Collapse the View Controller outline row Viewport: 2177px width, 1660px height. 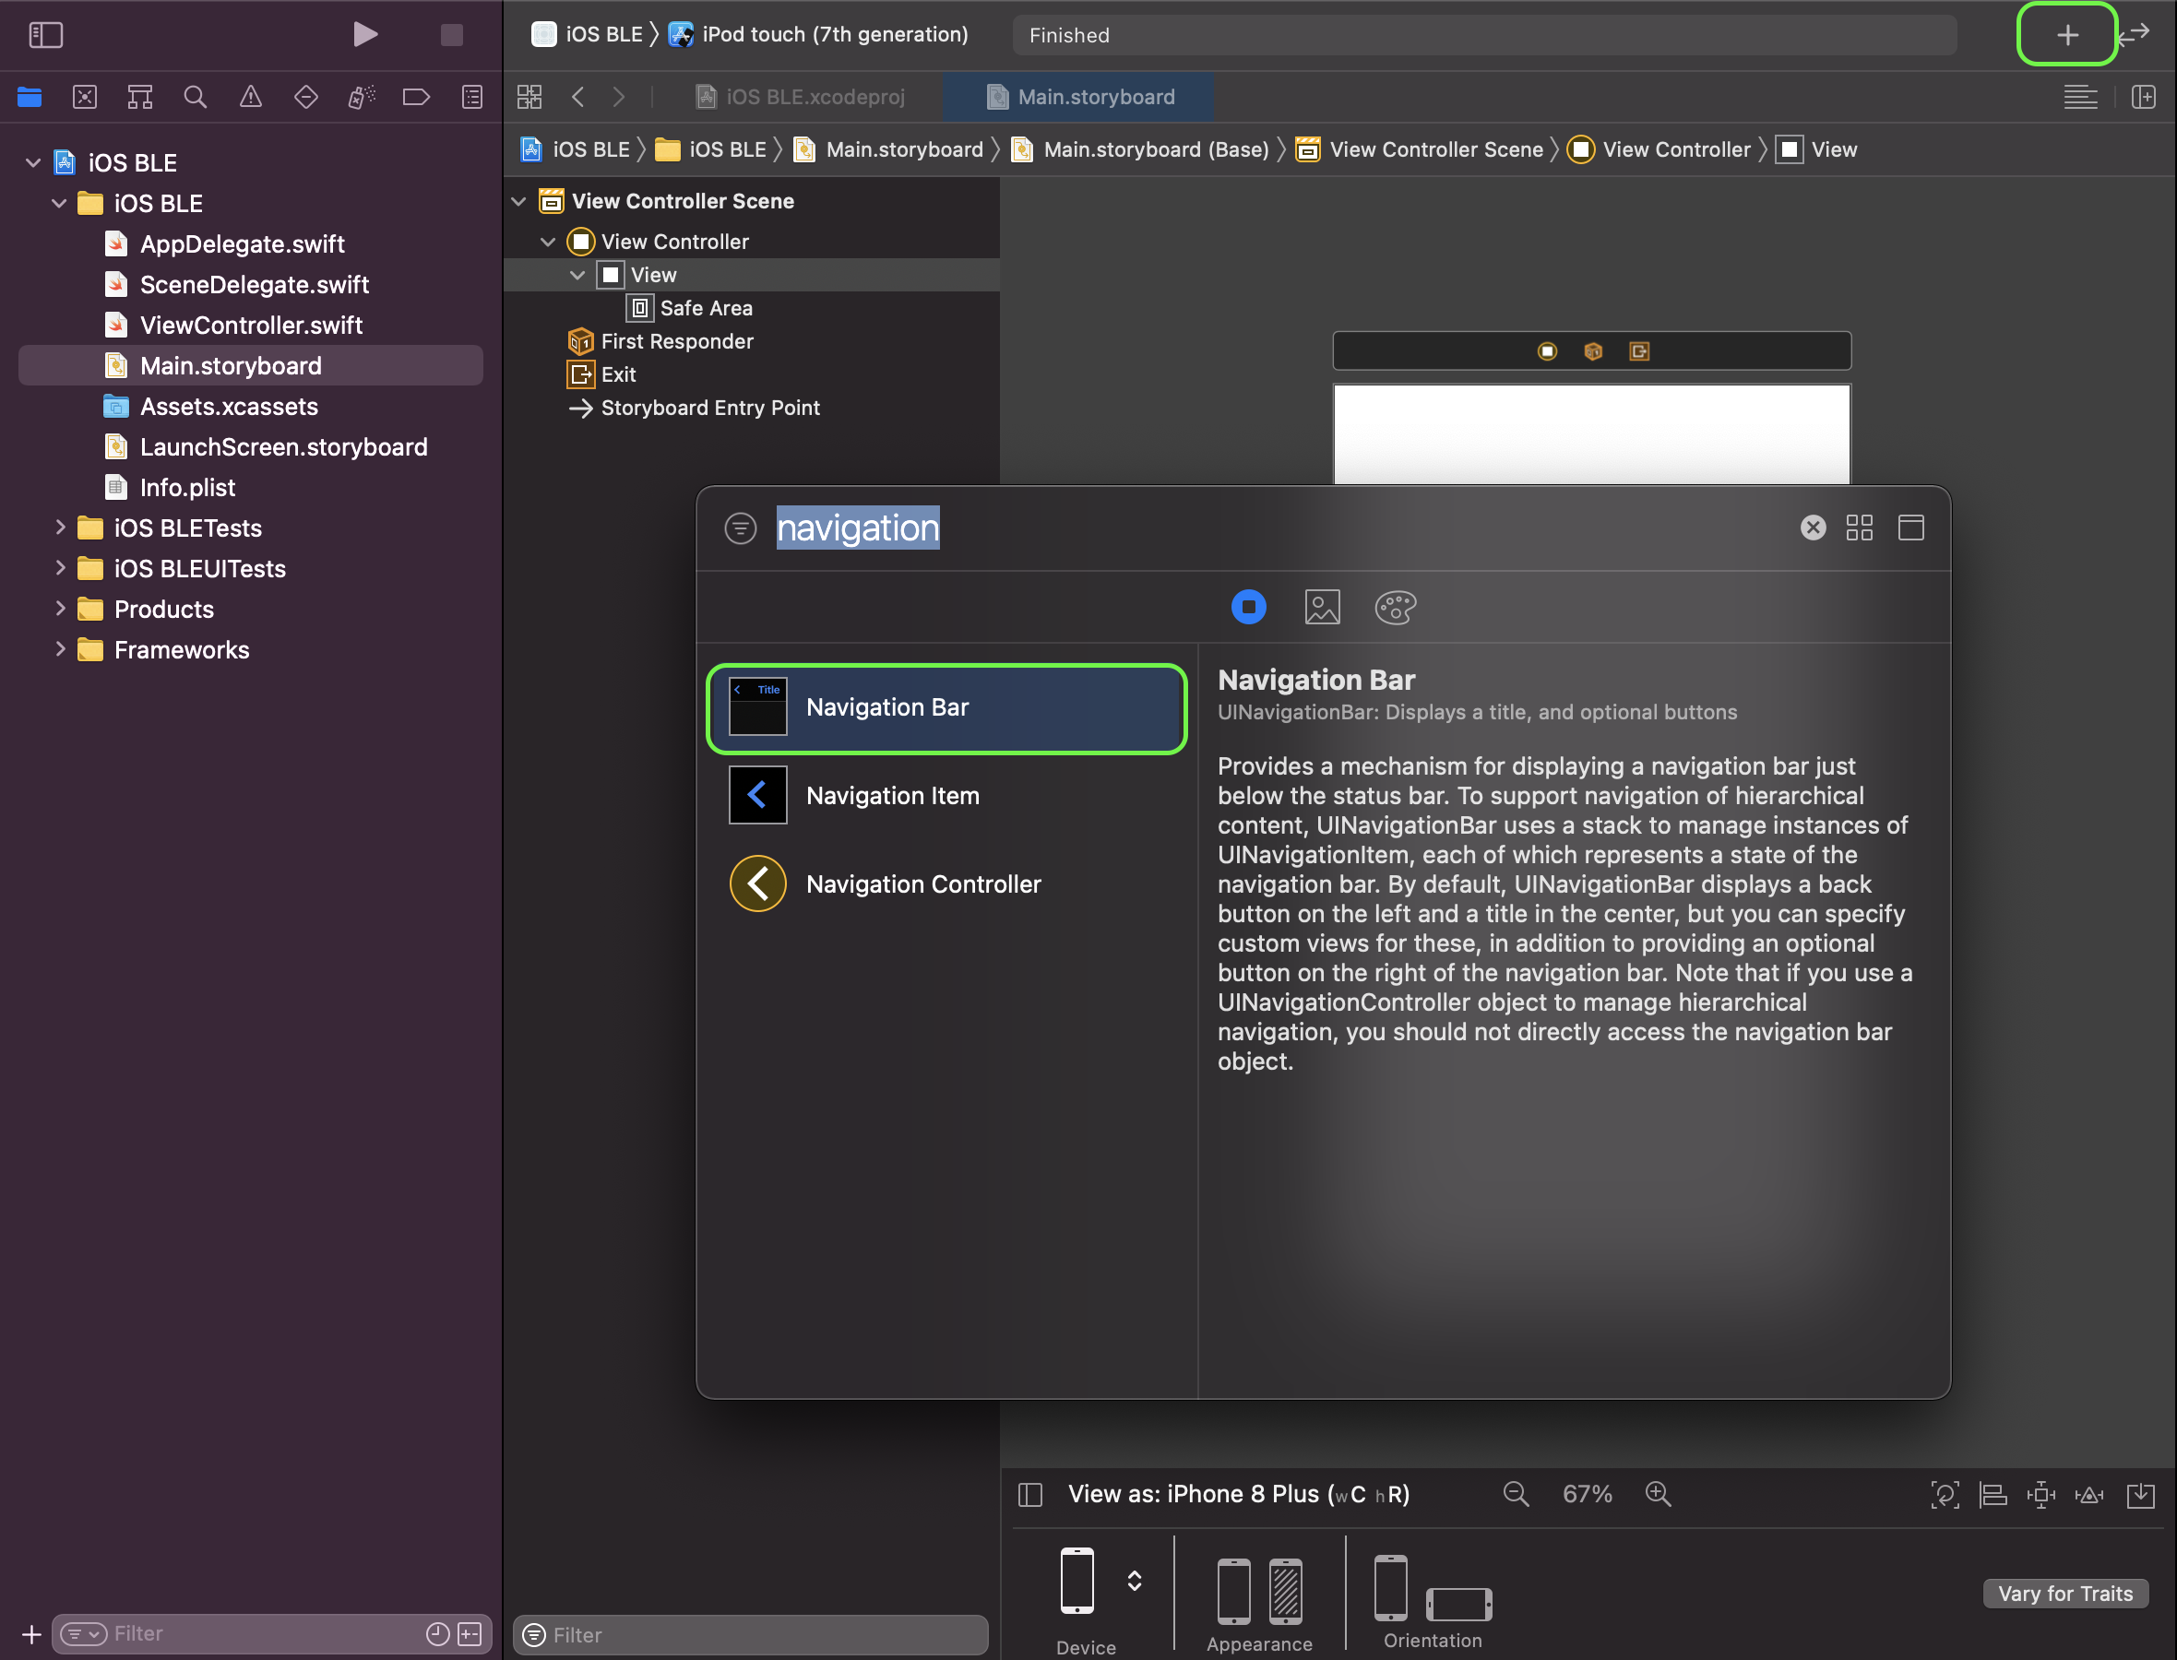549,242
